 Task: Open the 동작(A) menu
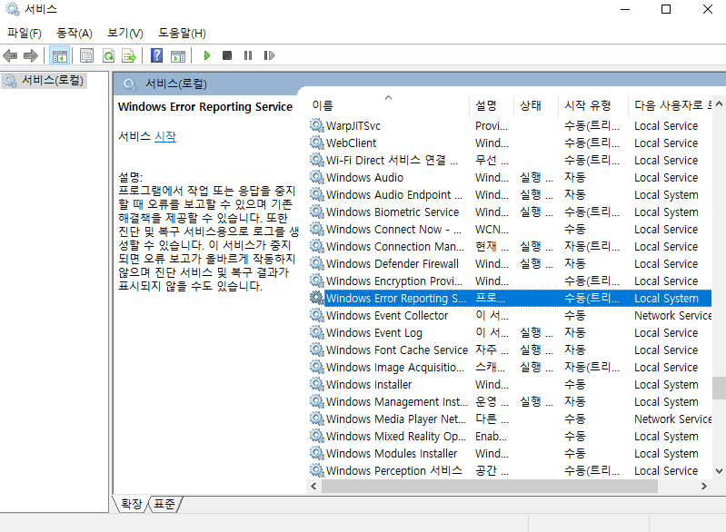click(x=75, y=33)
